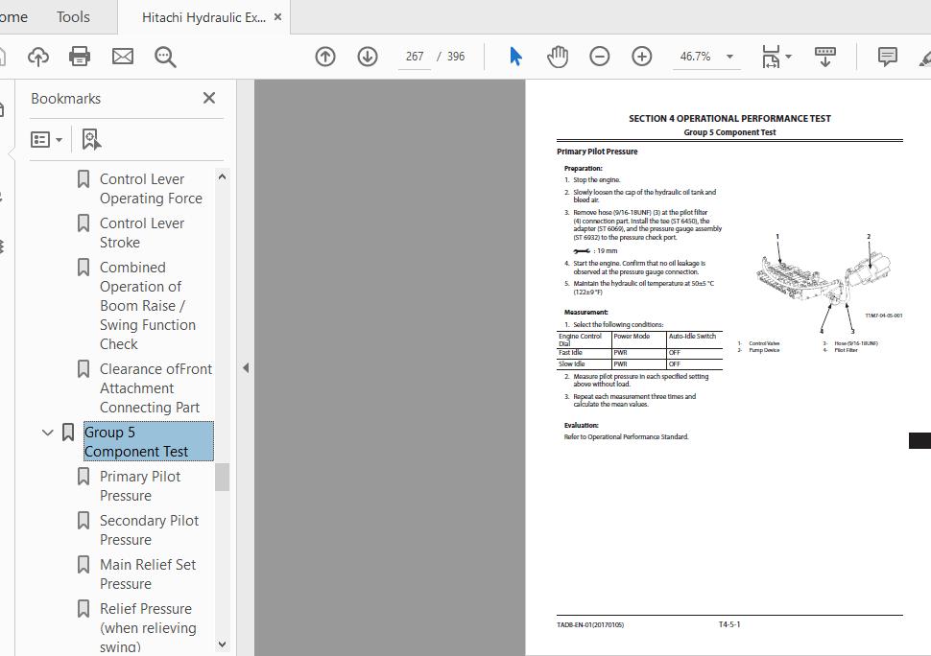Send file by email icon

coord(123,57)
